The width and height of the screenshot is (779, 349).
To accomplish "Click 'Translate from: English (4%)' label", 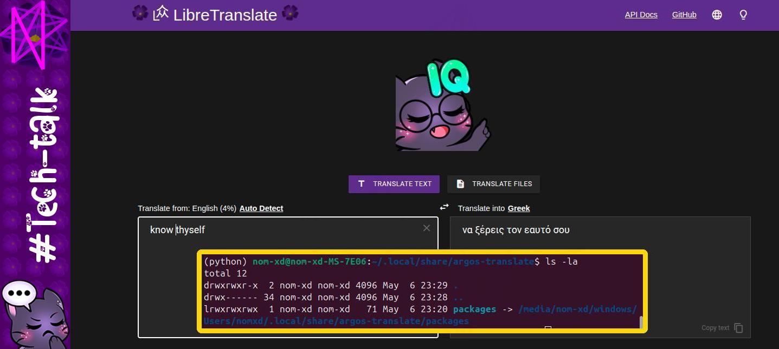I will point(187,208).
